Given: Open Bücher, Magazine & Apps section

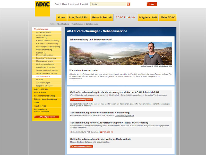Looking at the screenshot, I should tap(47, 99).
